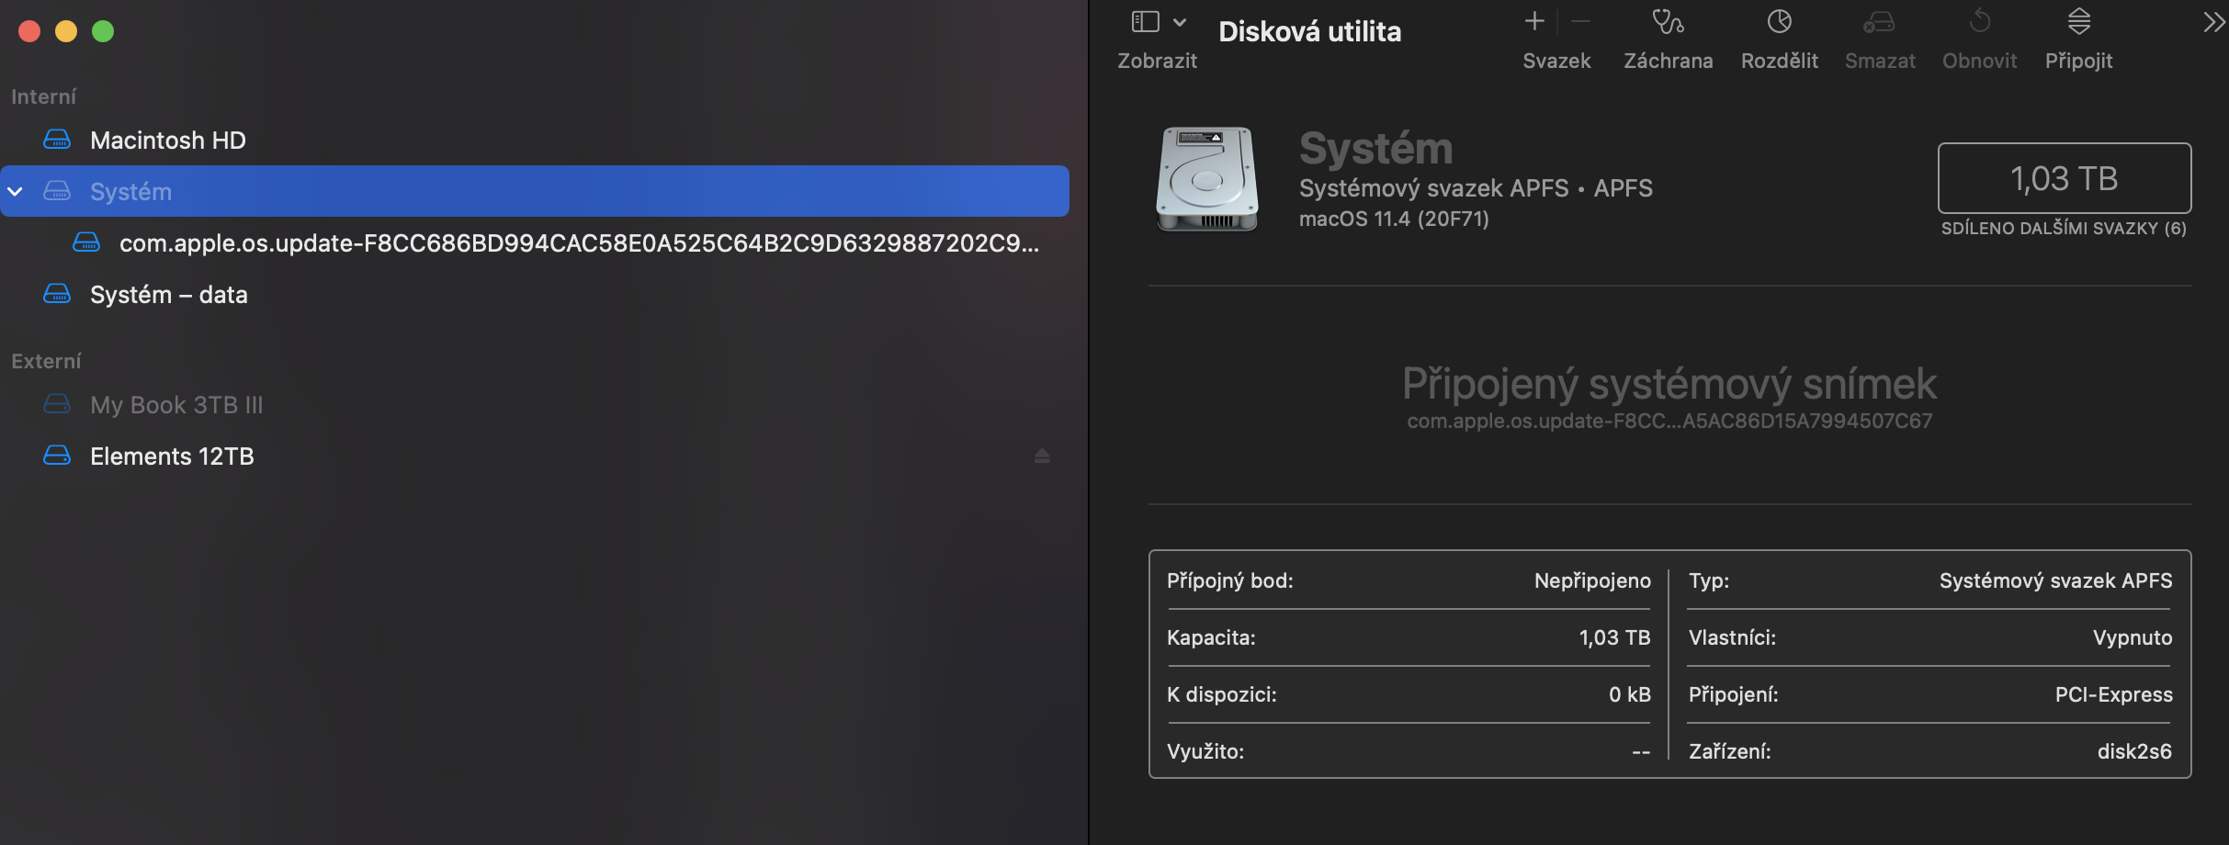The height and width of the screenshot is (845, 2229).
Task: Click the Rozdělit partition pie icon
Action: [1779, 22]
